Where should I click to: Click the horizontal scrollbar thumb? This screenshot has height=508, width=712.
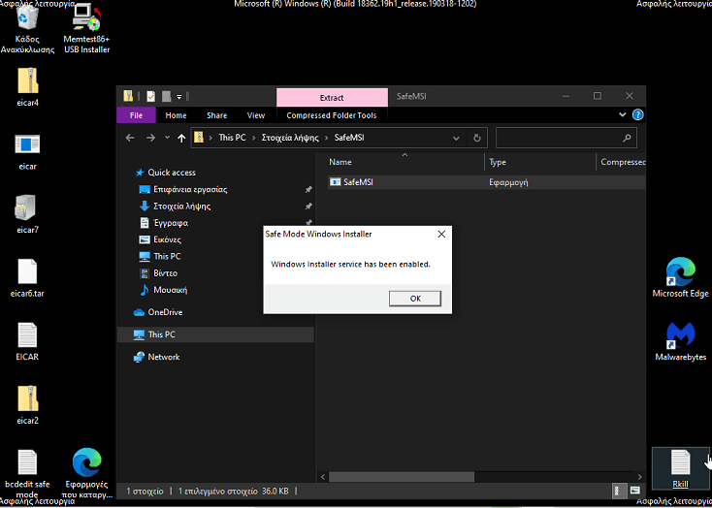402,477
